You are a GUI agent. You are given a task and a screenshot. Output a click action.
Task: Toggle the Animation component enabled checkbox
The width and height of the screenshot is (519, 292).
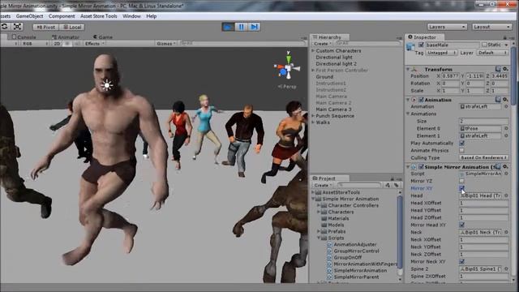[422, 100]
